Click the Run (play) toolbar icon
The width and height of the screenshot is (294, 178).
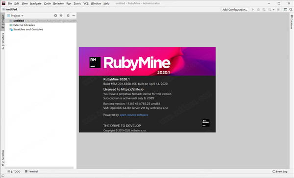pos(253,10)
